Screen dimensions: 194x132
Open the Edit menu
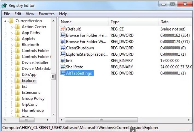(18, 14)
